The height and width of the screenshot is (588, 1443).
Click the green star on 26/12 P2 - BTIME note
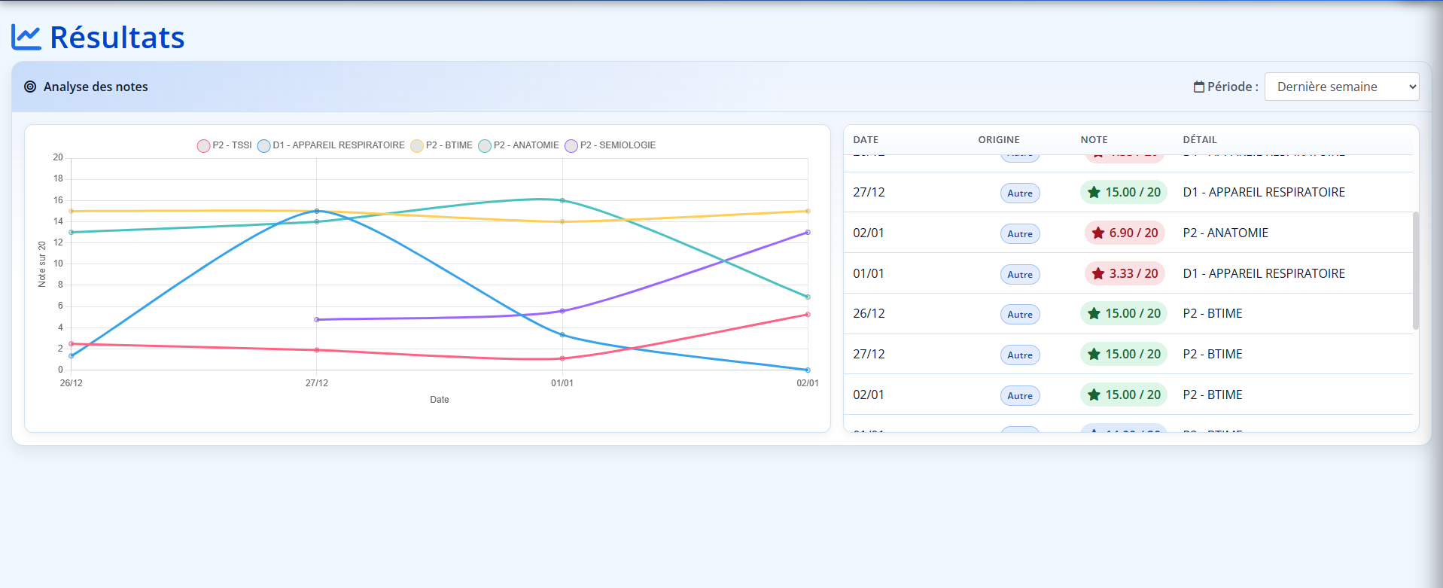(1094, 314)
